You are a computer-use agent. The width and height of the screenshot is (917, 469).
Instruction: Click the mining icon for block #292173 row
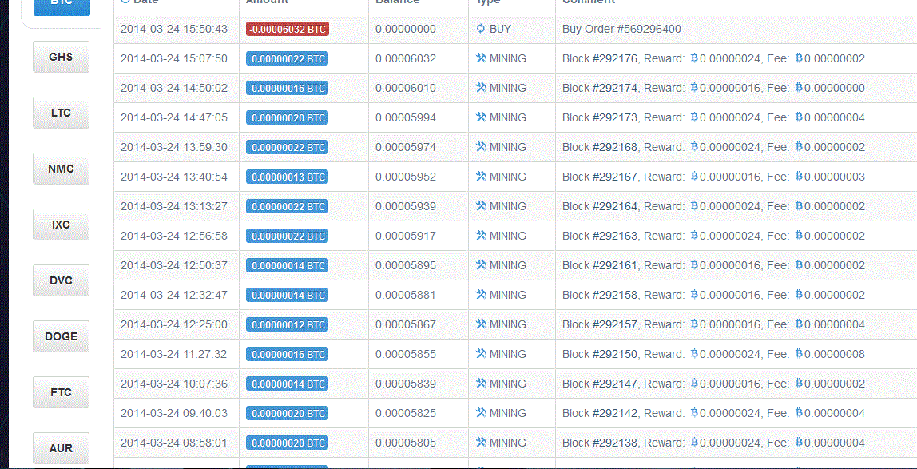coord(481,117)
